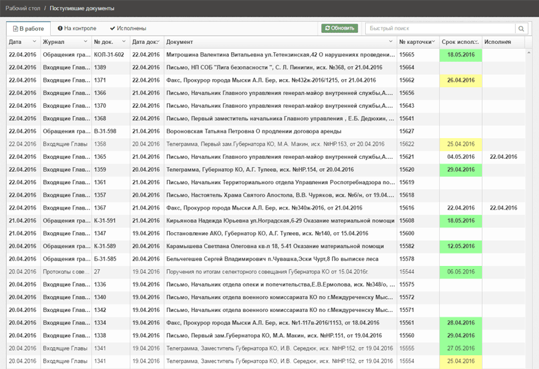Open the На контроле tab
The image size is (539, 369).
coord(77,28)
